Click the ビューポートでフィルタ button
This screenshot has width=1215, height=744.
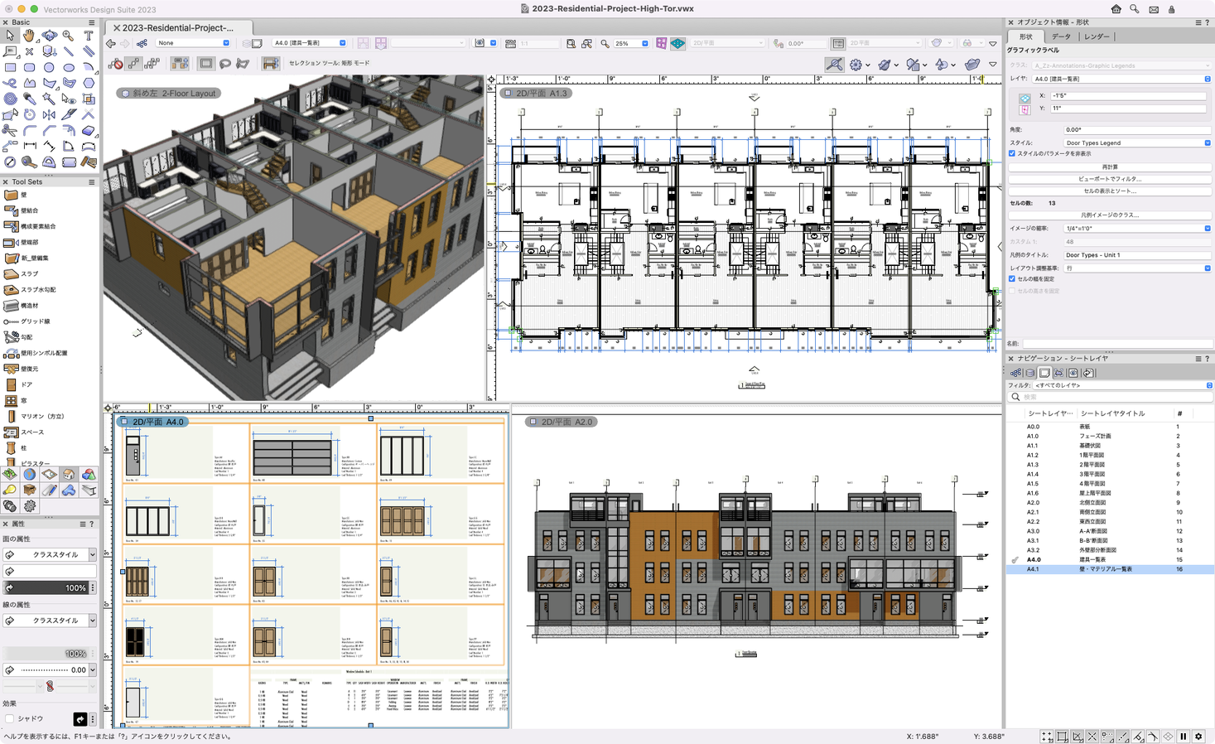(x=1108, y=179)
